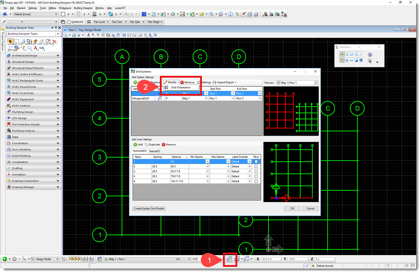This screenshot has height=272, width=419.
Task: Click the Pan View hand icon
Action: click(118, 35)
